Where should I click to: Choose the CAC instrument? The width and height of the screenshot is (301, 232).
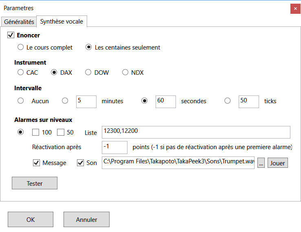click(x=21, y=73)
